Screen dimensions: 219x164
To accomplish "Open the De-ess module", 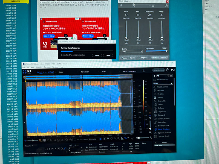I will click(159, 104).
